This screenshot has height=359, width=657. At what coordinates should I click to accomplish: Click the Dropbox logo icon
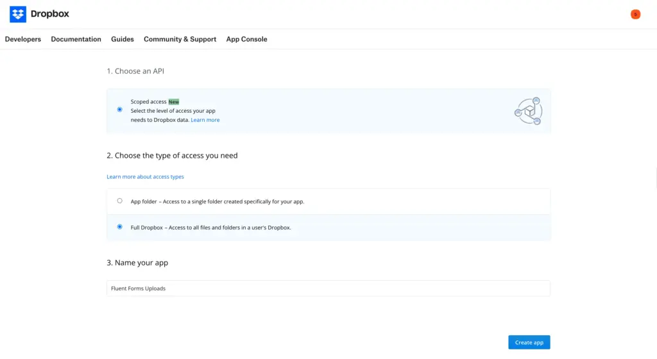coord(18,14)
